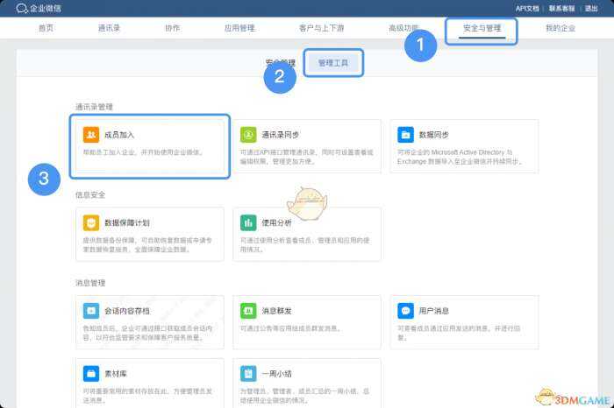Click the 通讯录管理 section heading
Image resolution: width=614 pixels, height=408 pixels.
pos(94,107)
